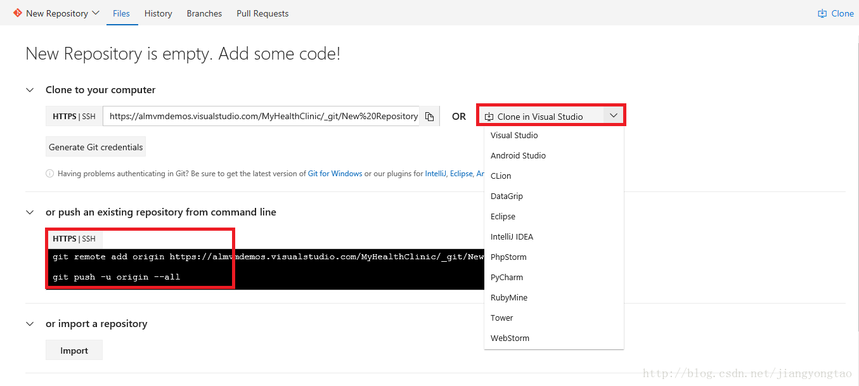
Task: Click the info icon beside authentication help text
Action: pos(49,174)
